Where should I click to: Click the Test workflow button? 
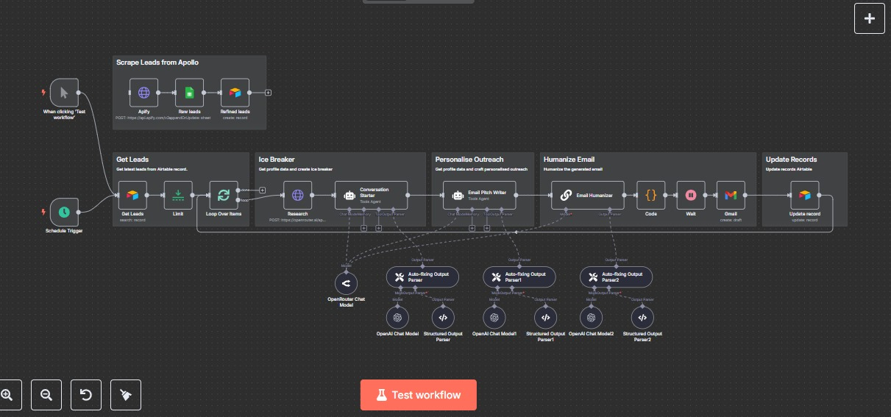(419, 395)
